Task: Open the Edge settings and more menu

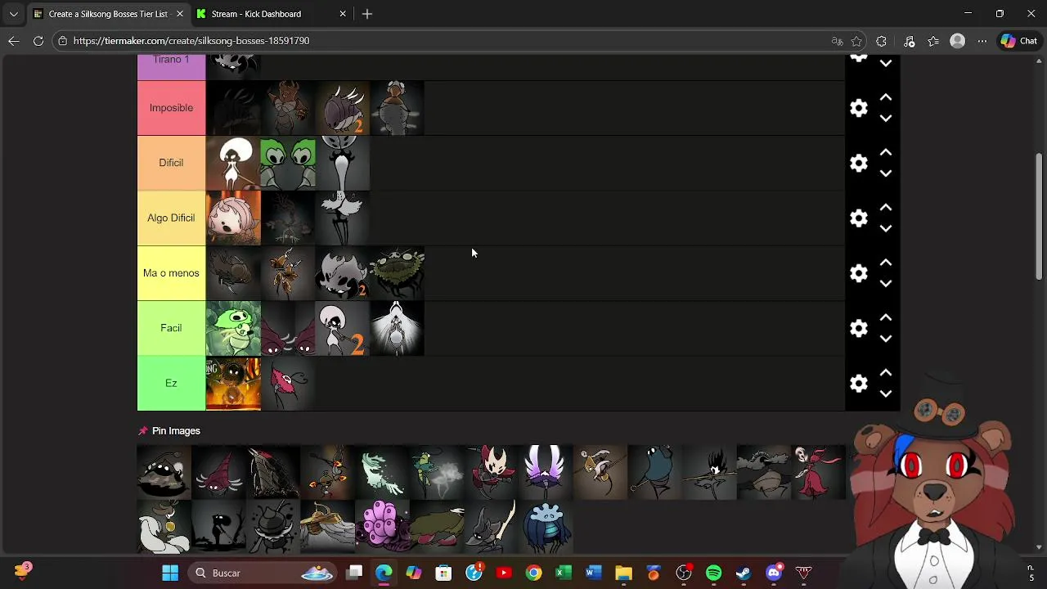Action: 982,41
